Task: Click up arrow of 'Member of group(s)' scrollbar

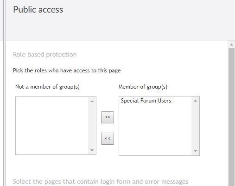Action: pos(195,101)
